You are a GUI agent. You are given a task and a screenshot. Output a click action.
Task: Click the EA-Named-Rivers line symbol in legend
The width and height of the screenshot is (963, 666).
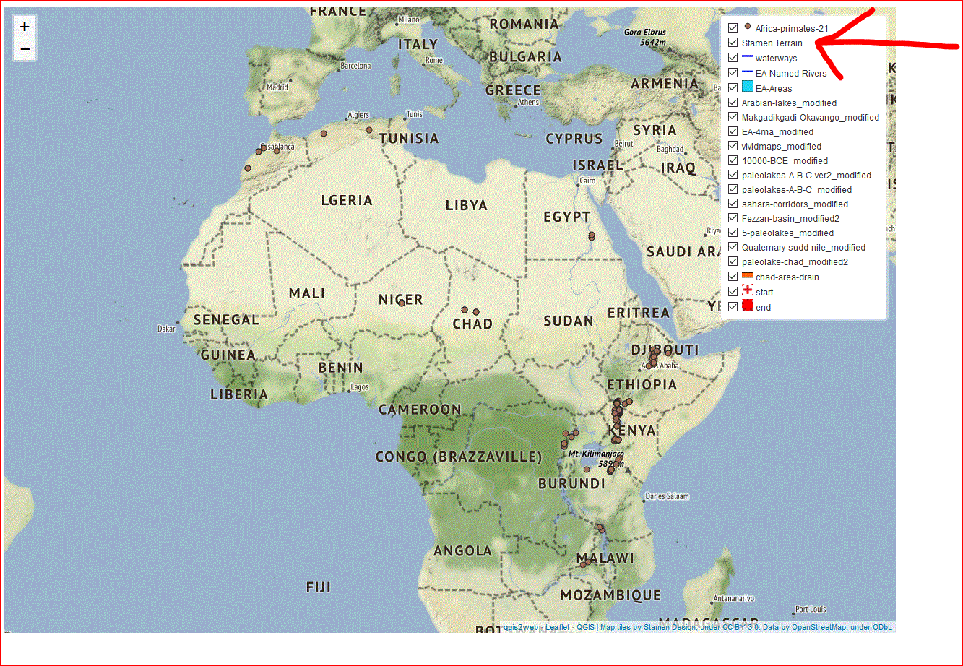tap(746, 72)
